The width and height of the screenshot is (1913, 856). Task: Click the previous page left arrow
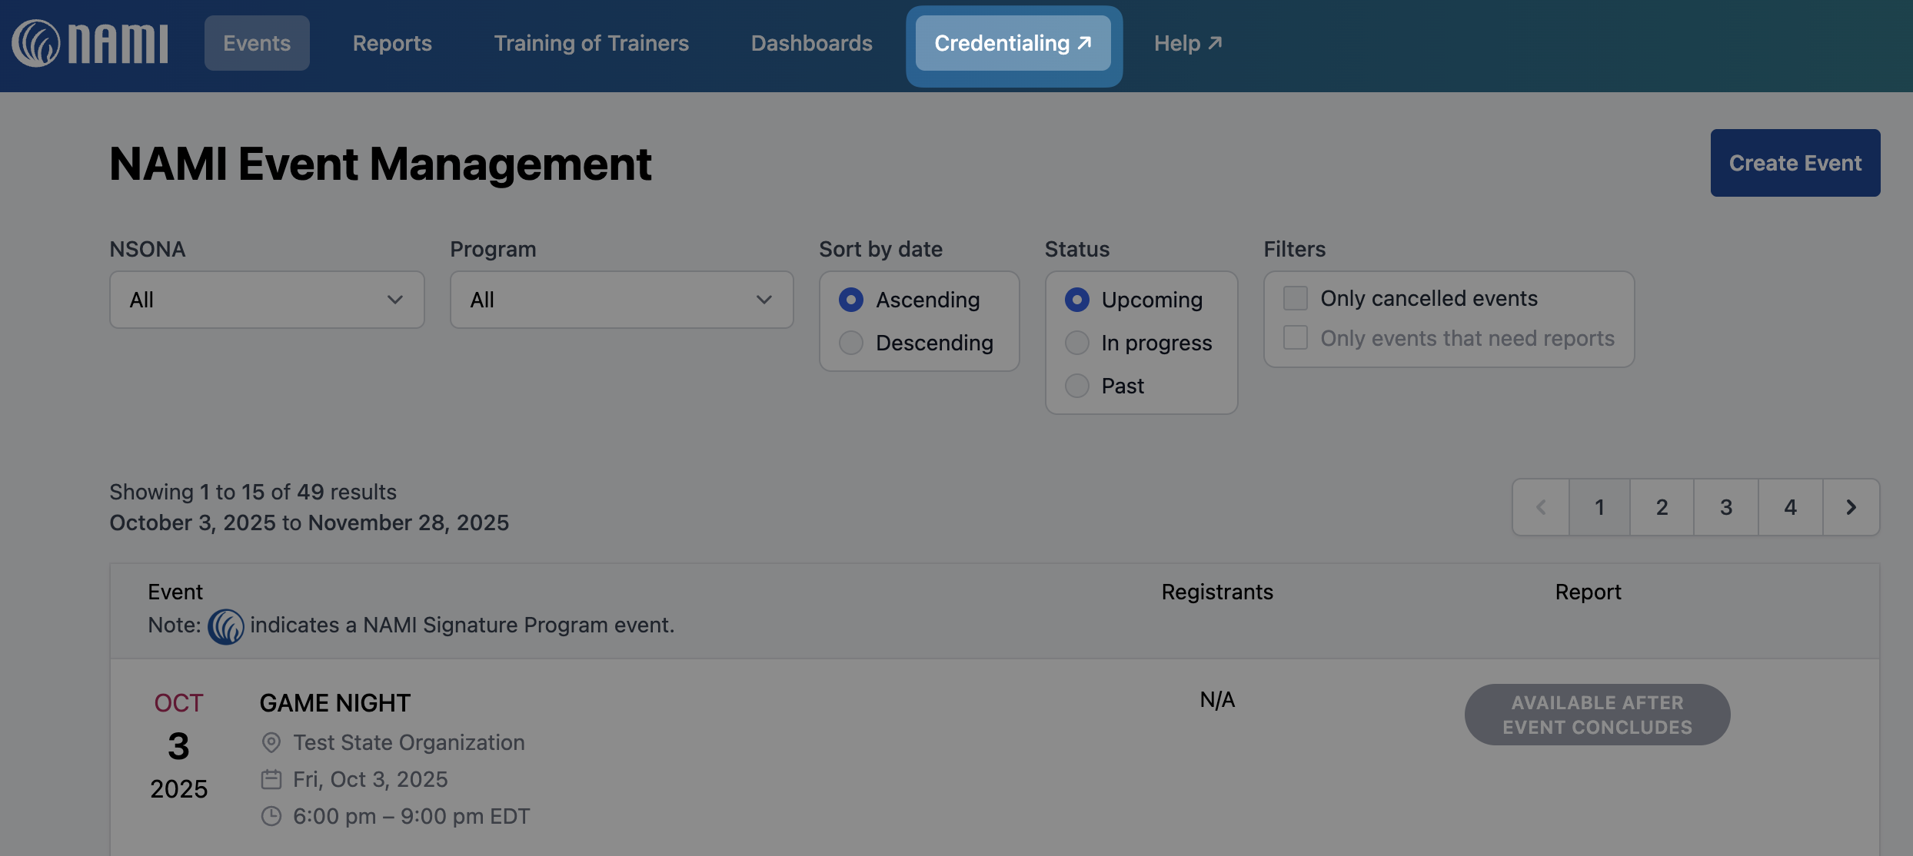pyautogui.click(x=1541, y=507)
